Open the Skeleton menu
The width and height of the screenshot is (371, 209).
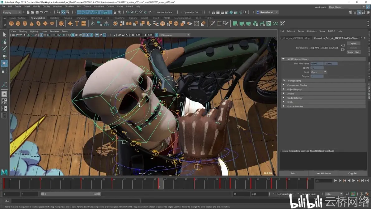(x=69, y=7)
